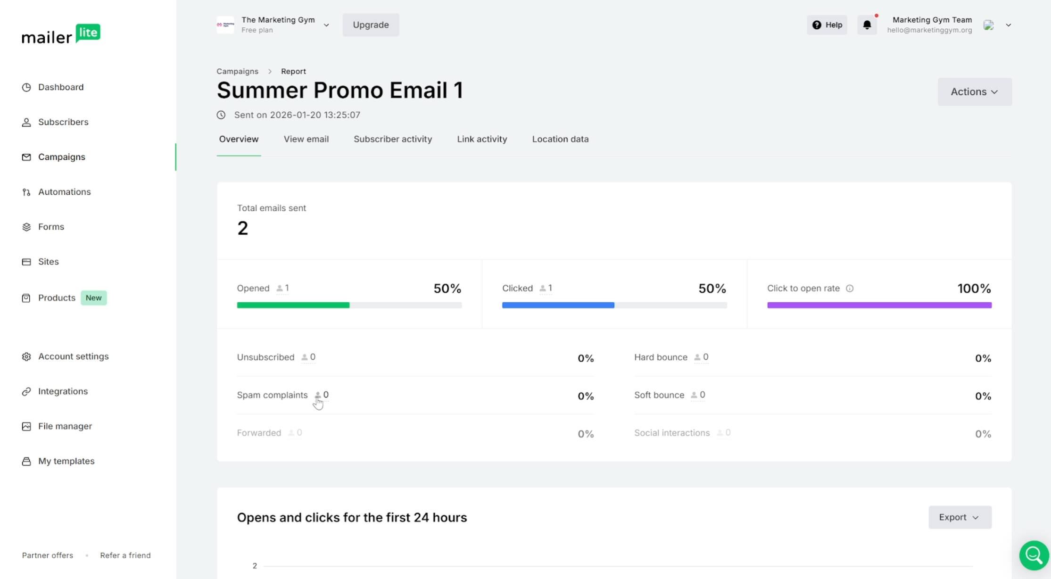Open the Link activity tab
Viewport: 1051px width, 579px height.
(x=482, y=139)
